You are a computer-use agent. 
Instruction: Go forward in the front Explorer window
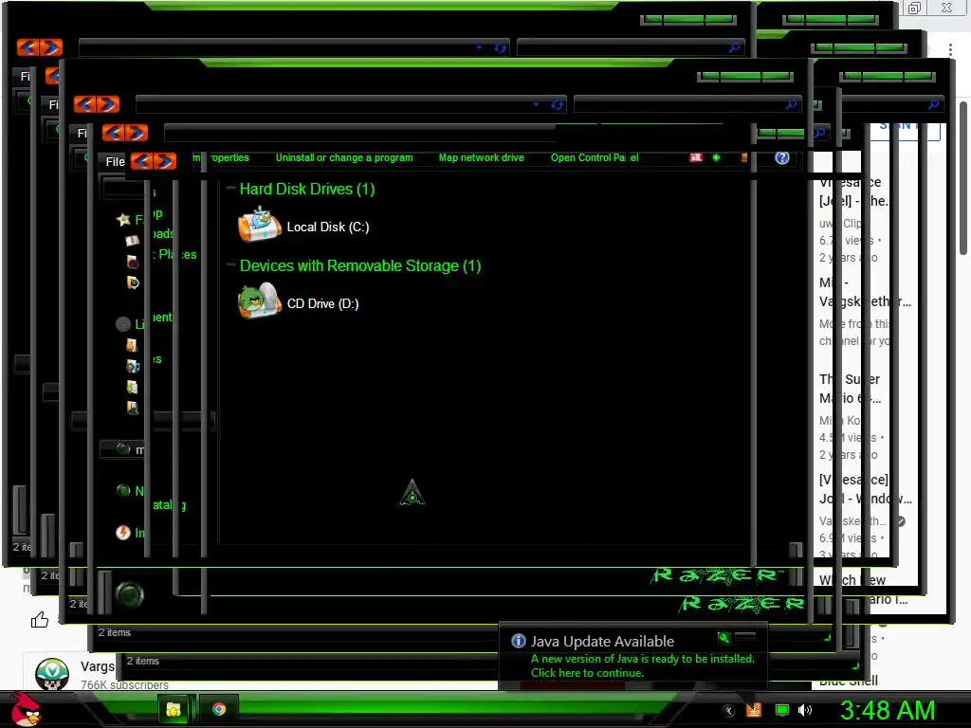(165, 161)
